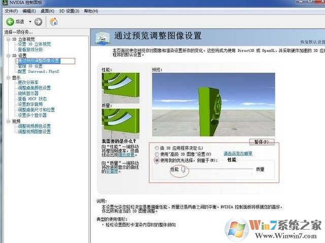The width and height of the screenshot is (325, 243).
Task: Select 查看游戏分级 in the tree
Action: [30, 49]
